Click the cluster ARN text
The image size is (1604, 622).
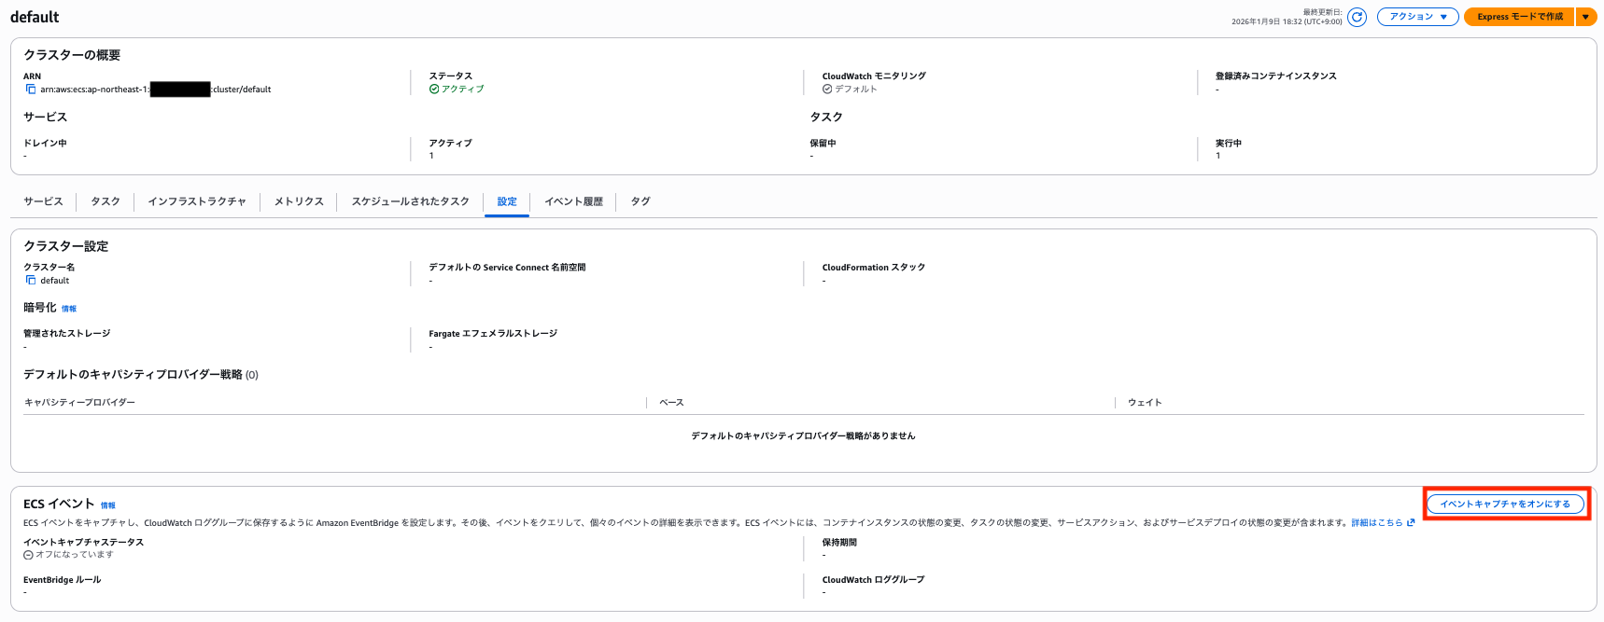[156, 90]
